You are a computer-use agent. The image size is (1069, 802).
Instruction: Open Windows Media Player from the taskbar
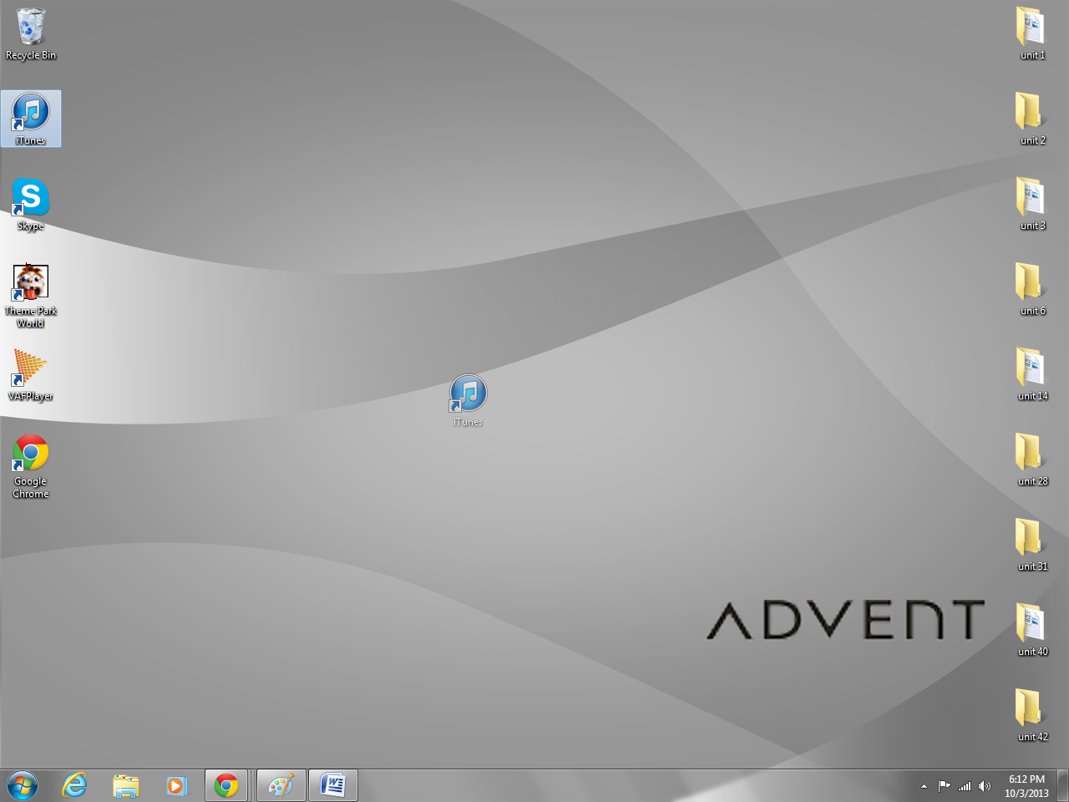[x=177, y=785]
